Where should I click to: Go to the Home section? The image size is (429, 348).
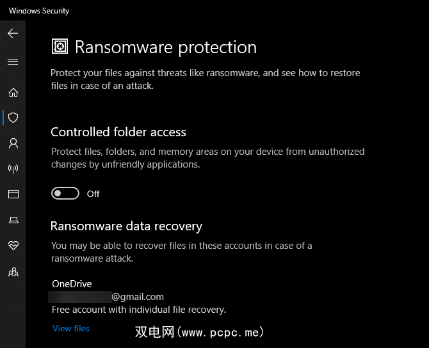click(x=13, y=92)
